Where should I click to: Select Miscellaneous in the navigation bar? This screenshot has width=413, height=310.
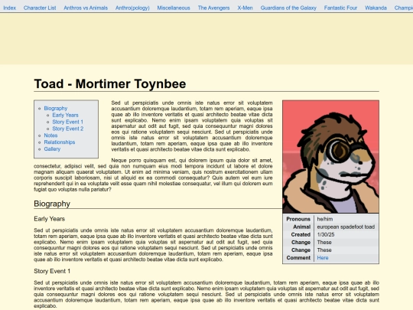click(174, 8)
